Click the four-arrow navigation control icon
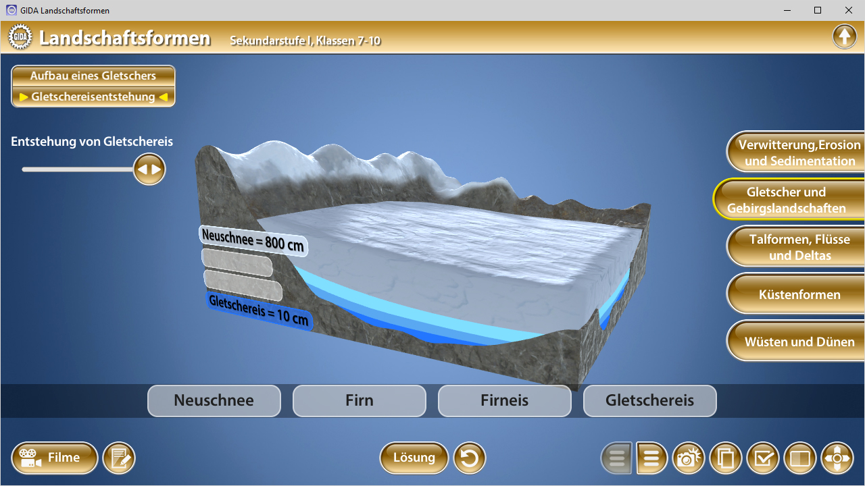 pos(837,458)
